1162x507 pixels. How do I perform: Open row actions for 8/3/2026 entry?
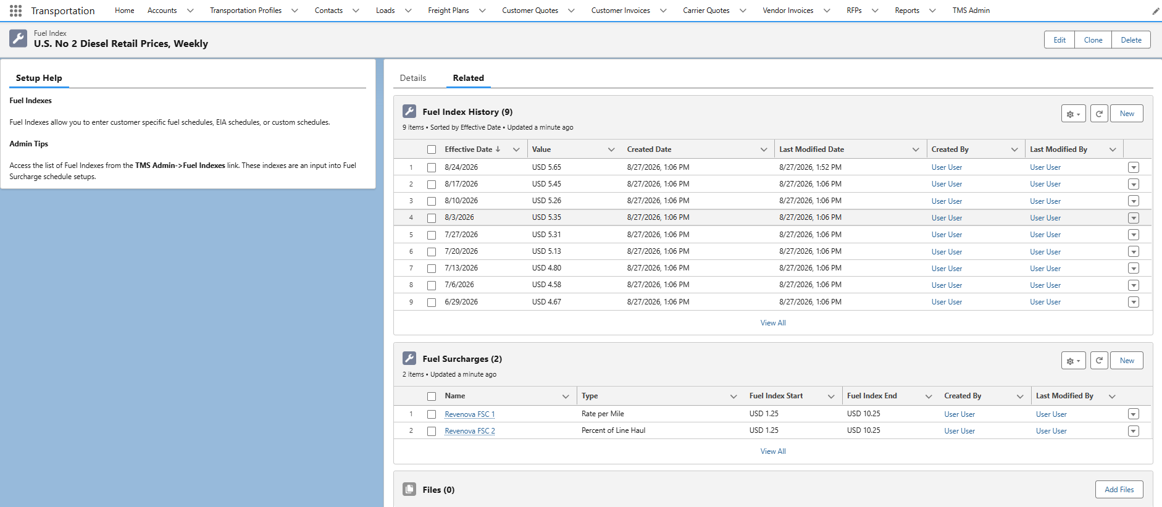point(1134,218)
